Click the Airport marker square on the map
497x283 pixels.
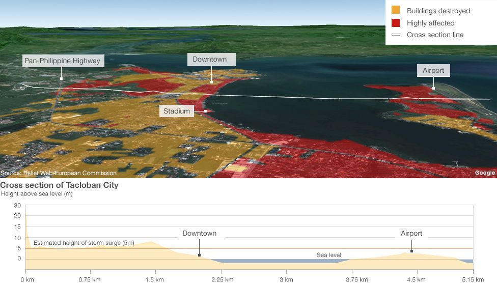pyautogui.click(x=434, y=88)
